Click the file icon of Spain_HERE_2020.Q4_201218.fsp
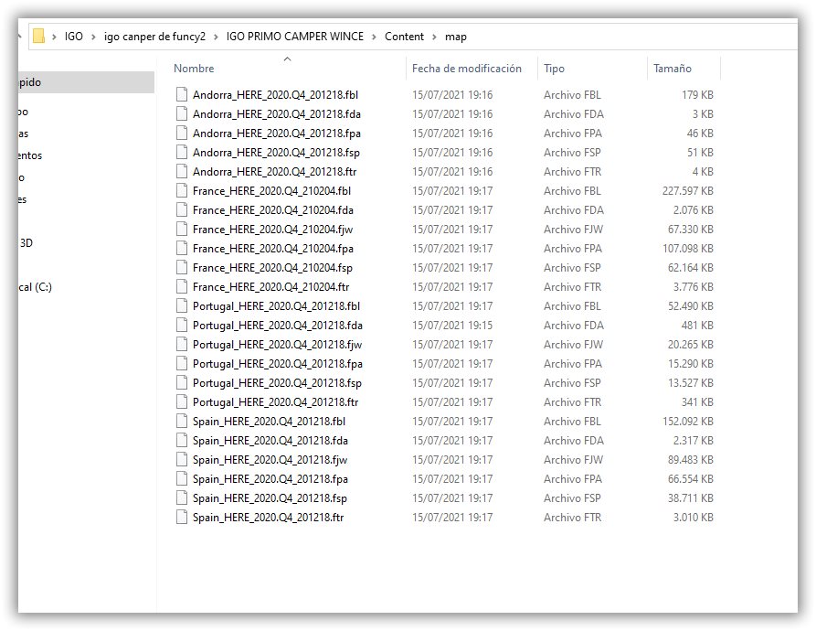Viewport: 816px width, 631px height. point(182,497)
